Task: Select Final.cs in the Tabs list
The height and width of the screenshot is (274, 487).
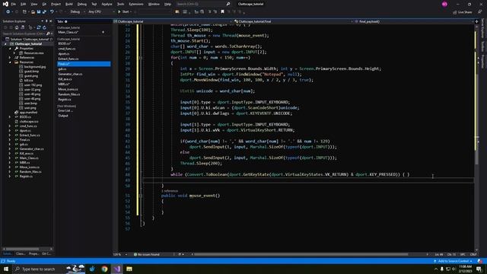Action: click(x=84, y=64)
